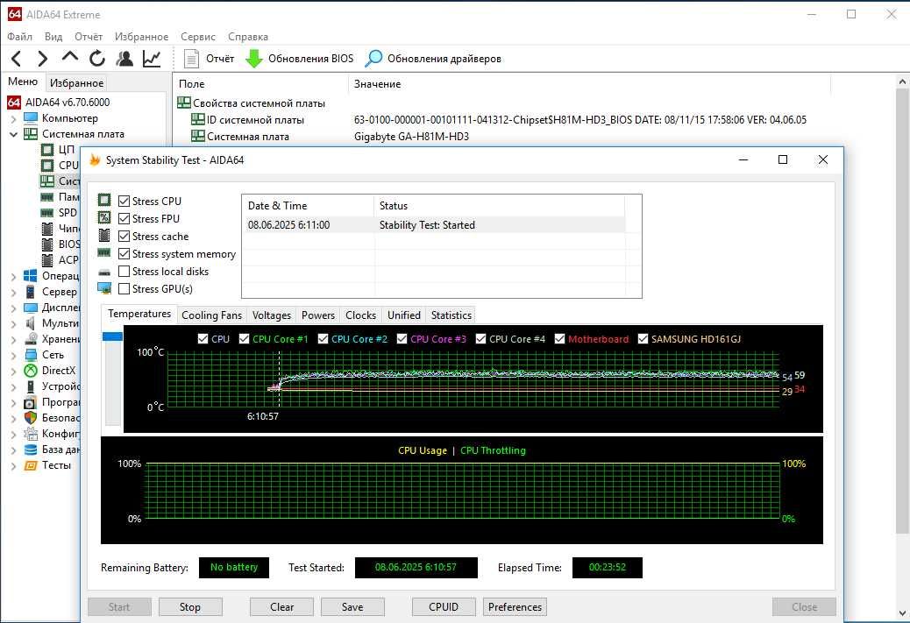Open the graph chart icon in the toolbar
This screenshot has height=623, width=910.
(x=152, y=59)
